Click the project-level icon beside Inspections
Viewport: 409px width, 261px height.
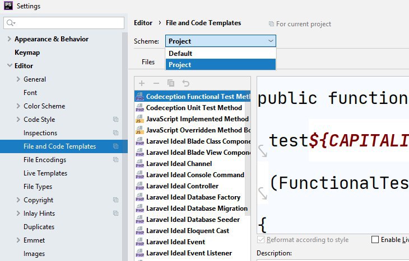[x=115, y=133]
